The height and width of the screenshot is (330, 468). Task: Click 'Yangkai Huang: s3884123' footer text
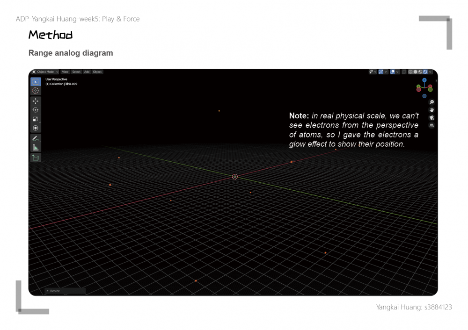pos(414,307)
